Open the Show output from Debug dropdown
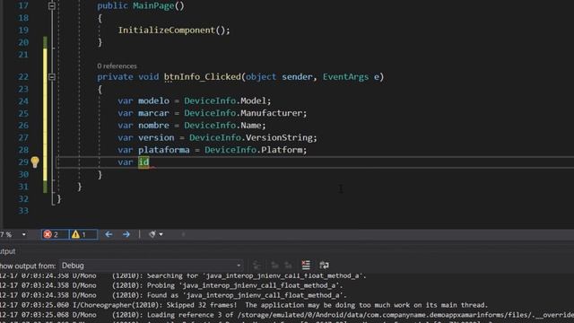Viewport: 574px width, 323px height. tap(152, 266)
